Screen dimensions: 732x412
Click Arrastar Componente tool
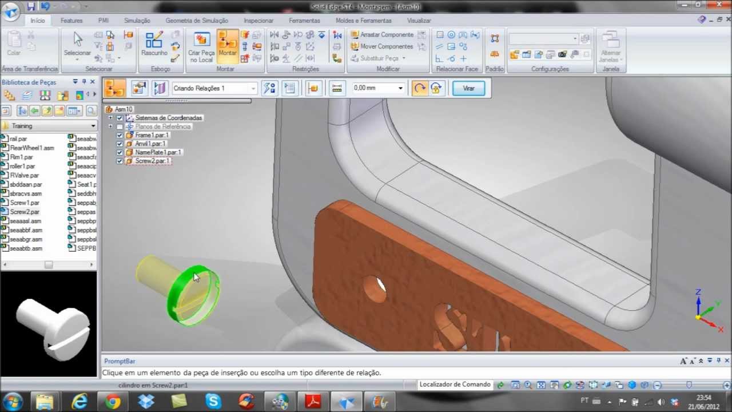click(x=381, y=35)
